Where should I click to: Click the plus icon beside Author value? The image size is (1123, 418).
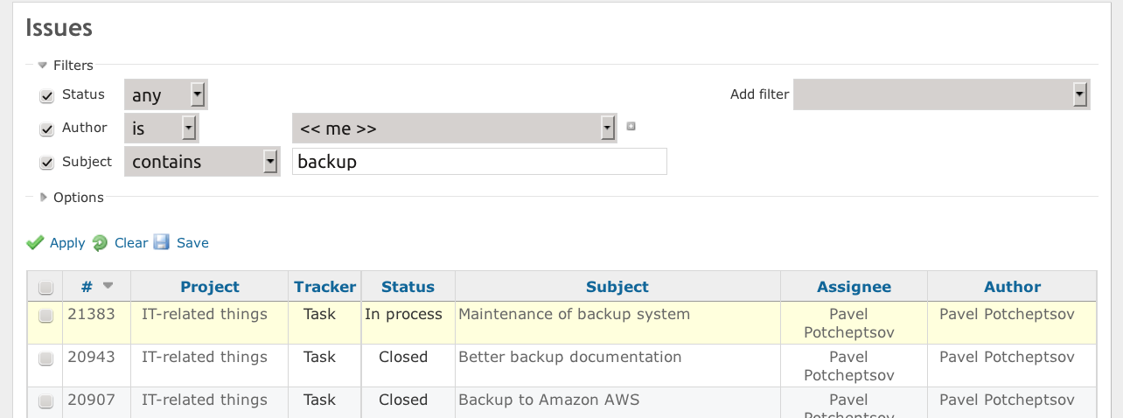[x=631, y=127]
